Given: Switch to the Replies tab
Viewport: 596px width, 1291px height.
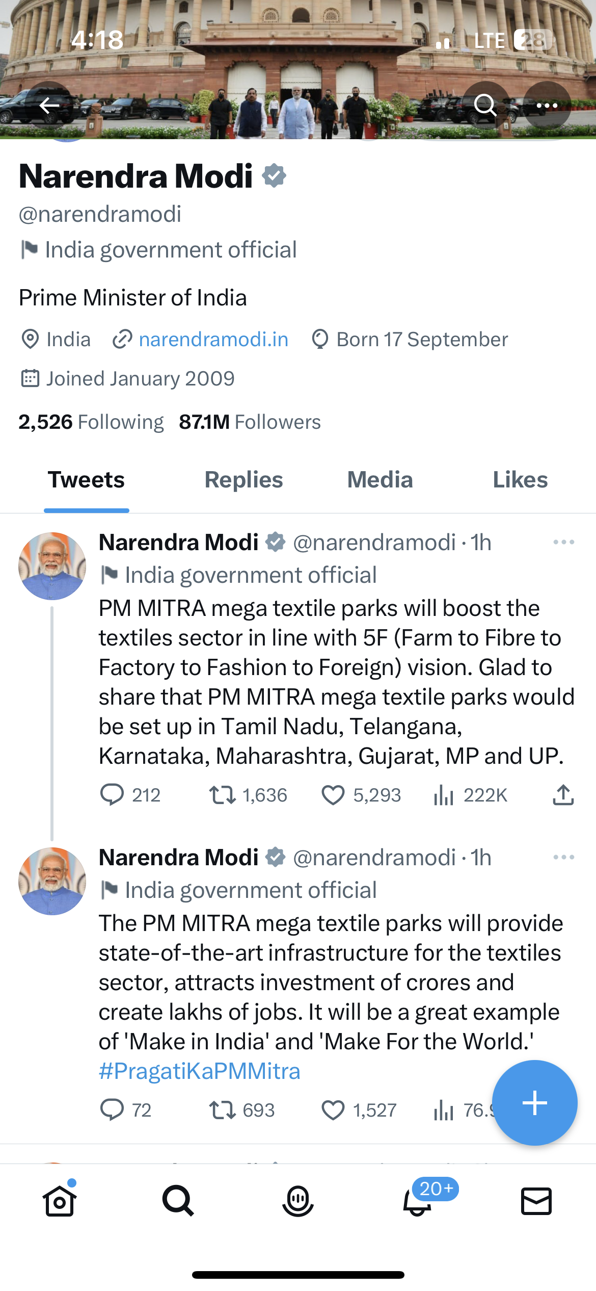Looking at the screenshot, I should coord(243,480).
